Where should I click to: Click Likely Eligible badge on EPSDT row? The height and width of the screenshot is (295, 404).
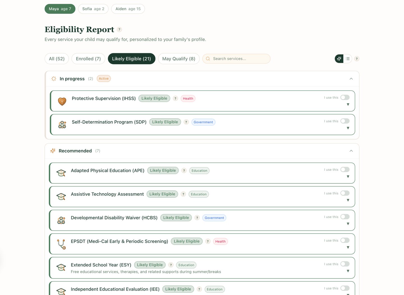pyautogui.click(x=187, y=241)
